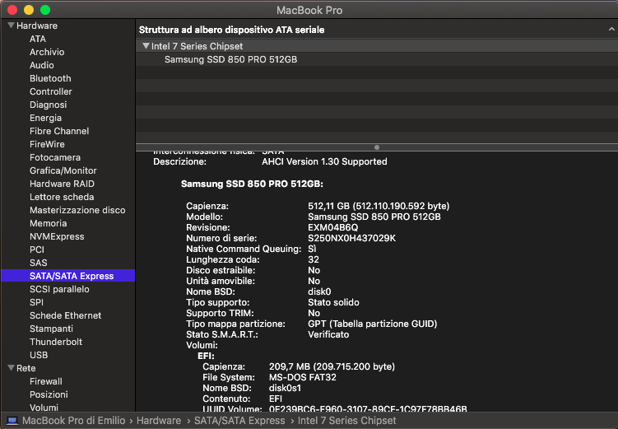Click MacBook Pro di Emilio in path bar
The height and width of the screenshot is (429, 618).
74,421
